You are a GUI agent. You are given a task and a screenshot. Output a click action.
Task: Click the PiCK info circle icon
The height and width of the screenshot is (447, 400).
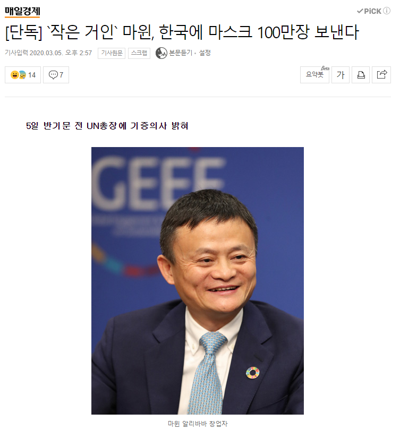point(387,11)
